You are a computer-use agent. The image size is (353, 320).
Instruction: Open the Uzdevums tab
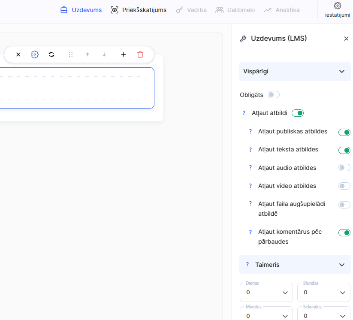(81, 10)
